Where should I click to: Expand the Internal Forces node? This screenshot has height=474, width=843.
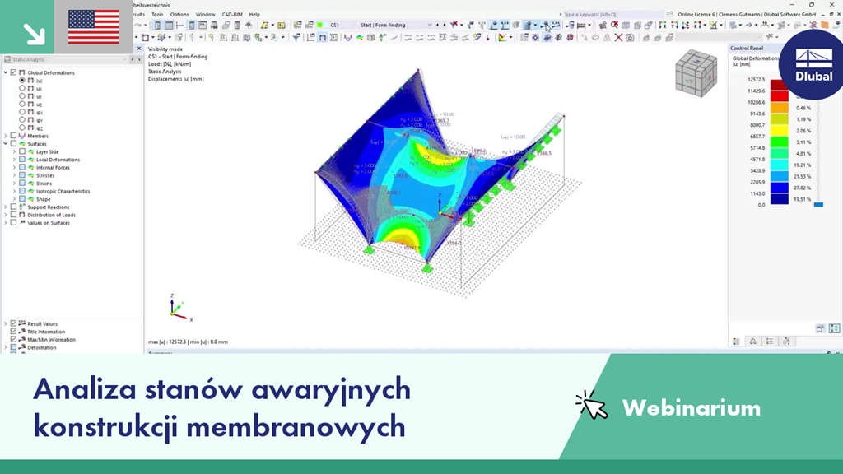[x=15, y=168]
